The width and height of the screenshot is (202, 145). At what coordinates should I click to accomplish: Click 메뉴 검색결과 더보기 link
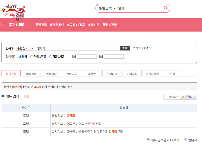pyautogui.click(x=165, y=140)
